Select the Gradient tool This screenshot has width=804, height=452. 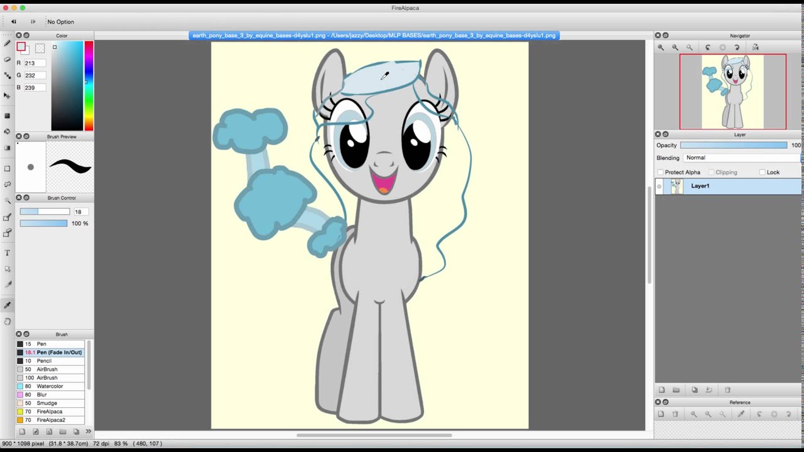coord(7,148)
